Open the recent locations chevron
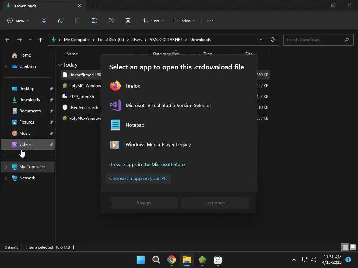The width and height of the screenshot is (358, 268). (30, 40)
